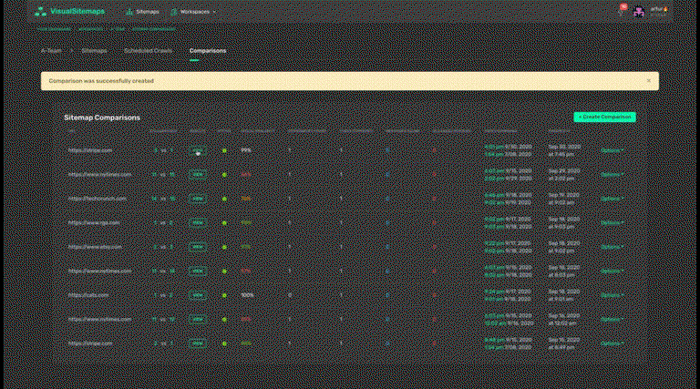
Task: Open Options dropdown for first stripe.com row
Action: coord(612,149)
